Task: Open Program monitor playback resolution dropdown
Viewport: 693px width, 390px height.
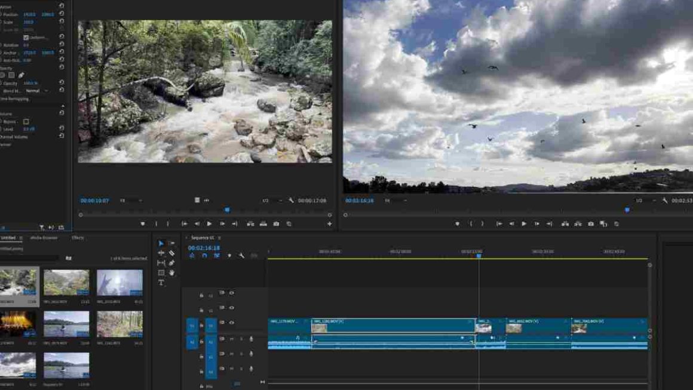Action: click(x=646, y=201)
